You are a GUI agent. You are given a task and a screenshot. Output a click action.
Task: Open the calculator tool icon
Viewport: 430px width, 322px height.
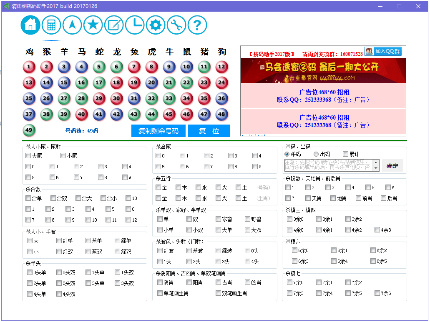pyautogui.click(x=51, y=25)
